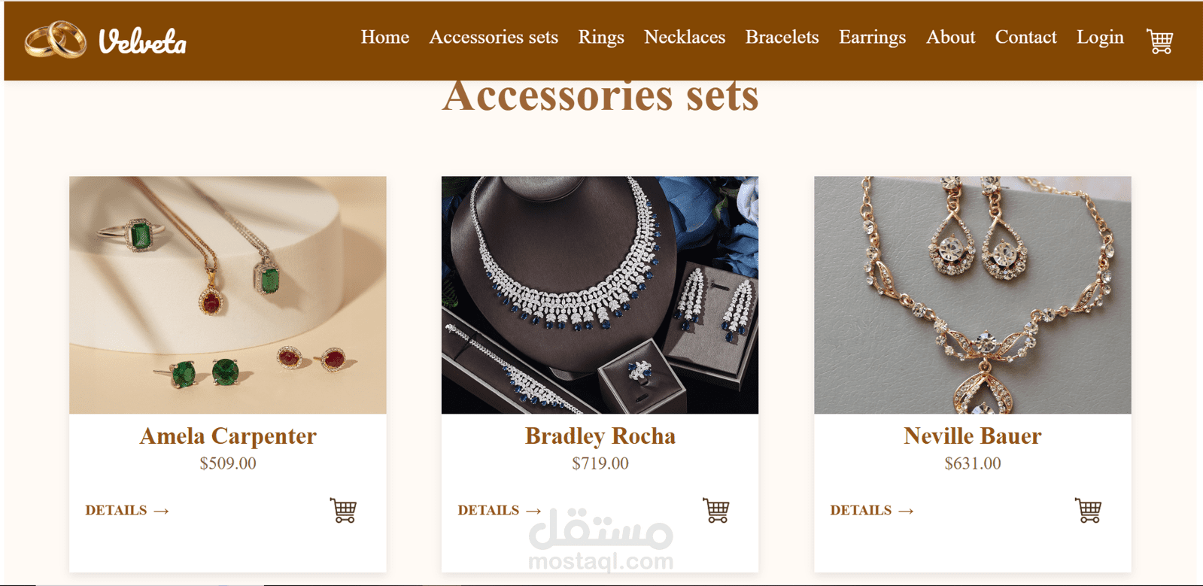Image resolution: width=1203 pixels, height=586 pixels.
Task: Open the Contact page
Action: [1025, 37]
